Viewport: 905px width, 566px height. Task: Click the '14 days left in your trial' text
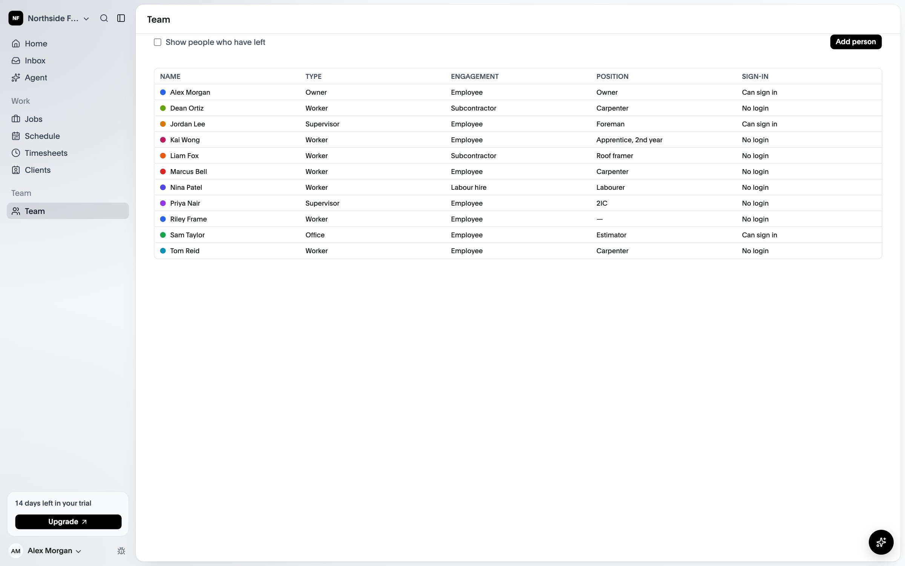tap(53, 503)
